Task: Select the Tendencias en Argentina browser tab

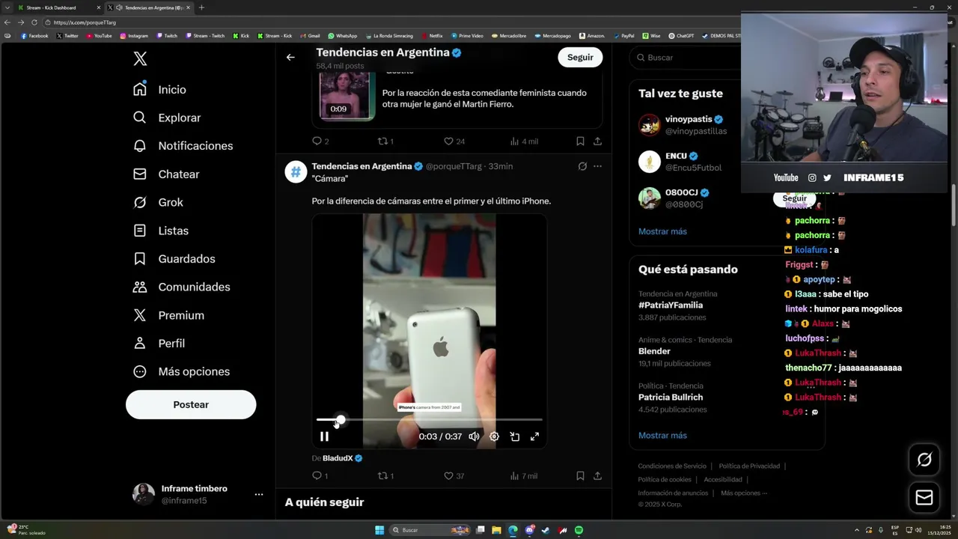Action: pyautogui.click(x=148, y=7)
